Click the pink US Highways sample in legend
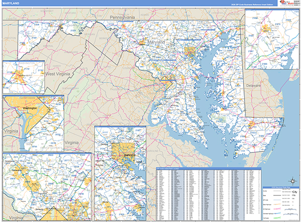This screenshot has width=302, height=222. [x=277, y=209]
